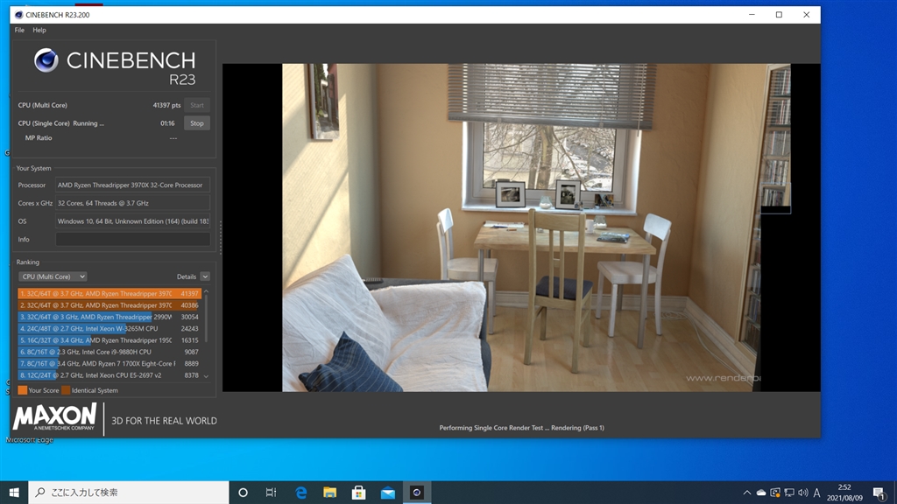
Task: Click the MP Ratio label
Action: pos(39,137)
